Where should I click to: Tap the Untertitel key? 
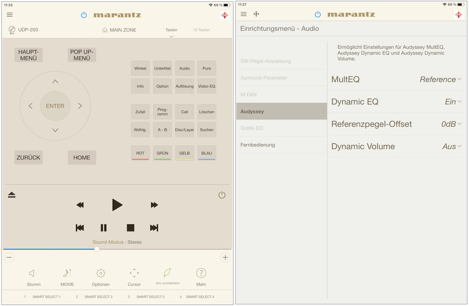click(x=163, y=68)
